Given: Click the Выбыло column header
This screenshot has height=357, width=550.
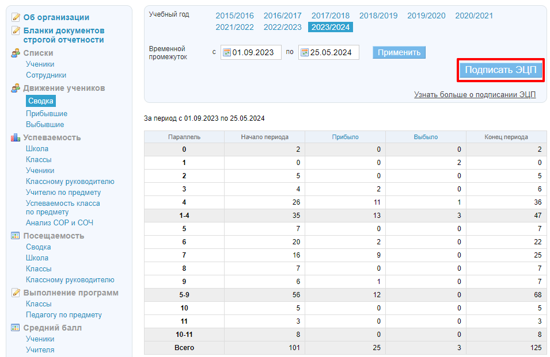Looking at the screenshot, I should point(426,137).
